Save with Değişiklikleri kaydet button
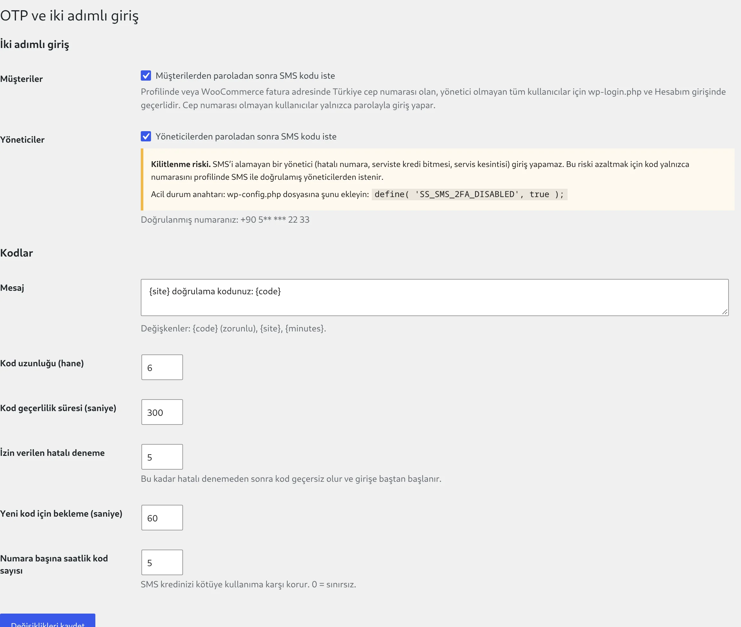This screenshot has height=627, width=741. [x=48, y=621]
